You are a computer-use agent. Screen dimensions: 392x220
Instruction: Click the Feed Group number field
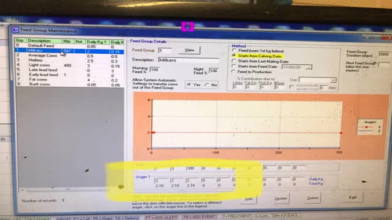click(x=165, y=50)
